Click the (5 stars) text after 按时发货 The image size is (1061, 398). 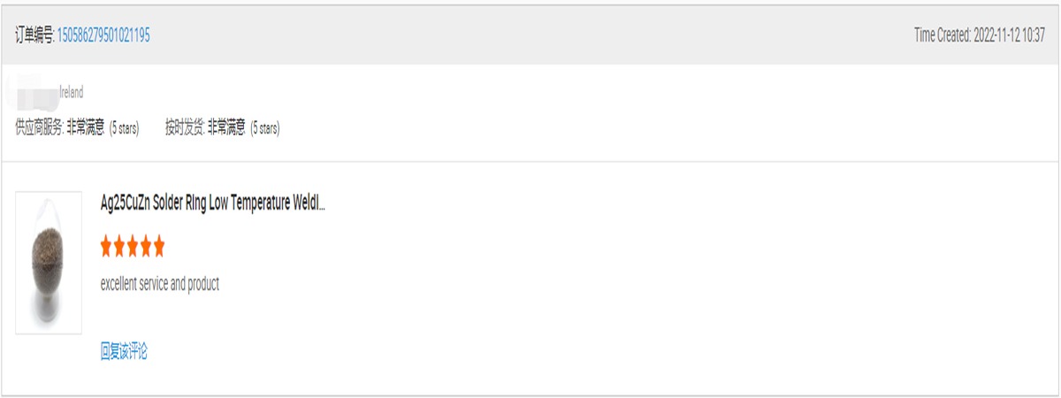pyautogui.click(x=265, y=128)
